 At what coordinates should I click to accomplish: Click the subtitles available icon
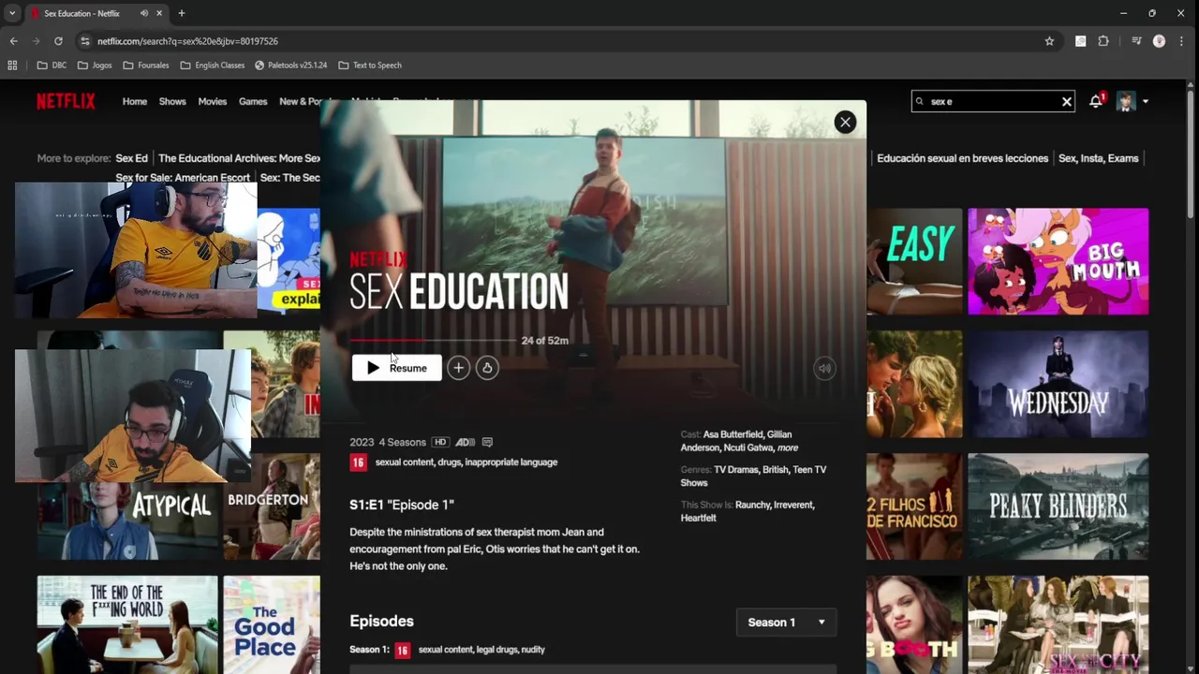click(487, 442)
